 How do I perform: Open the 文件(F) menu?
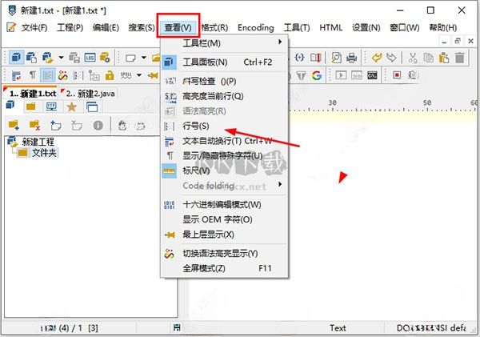[x=34, y=27]
